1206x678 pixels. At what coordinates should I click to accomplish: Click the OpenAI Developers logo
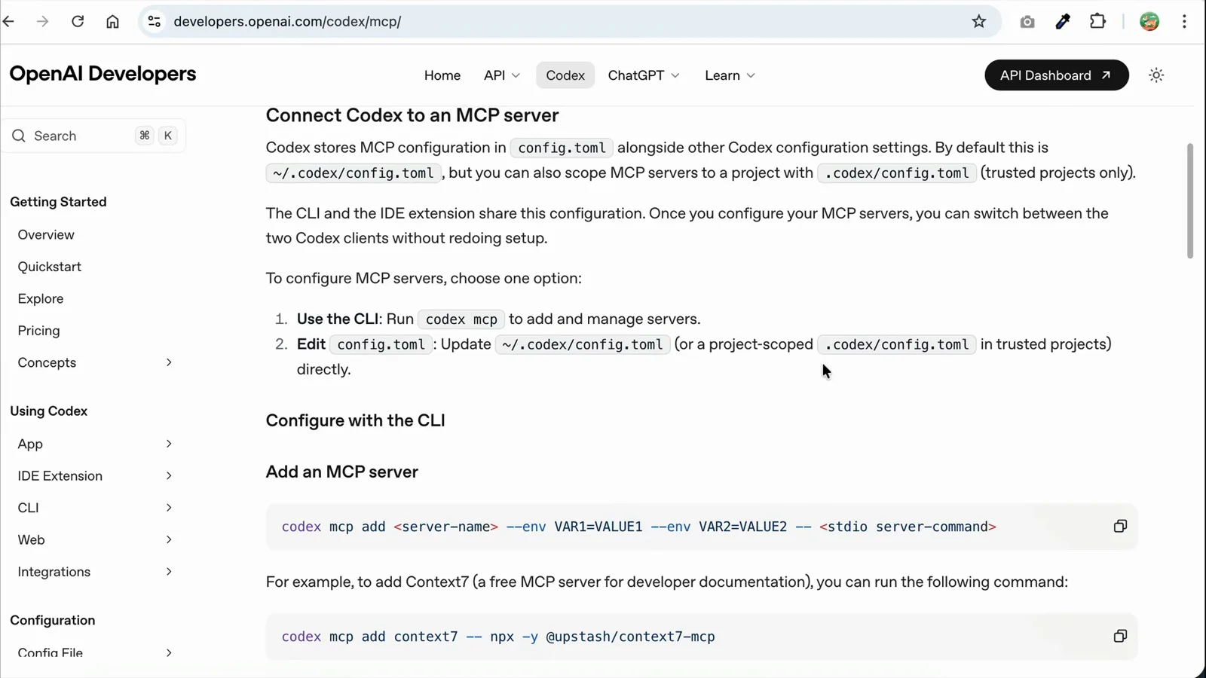point(103,74)
